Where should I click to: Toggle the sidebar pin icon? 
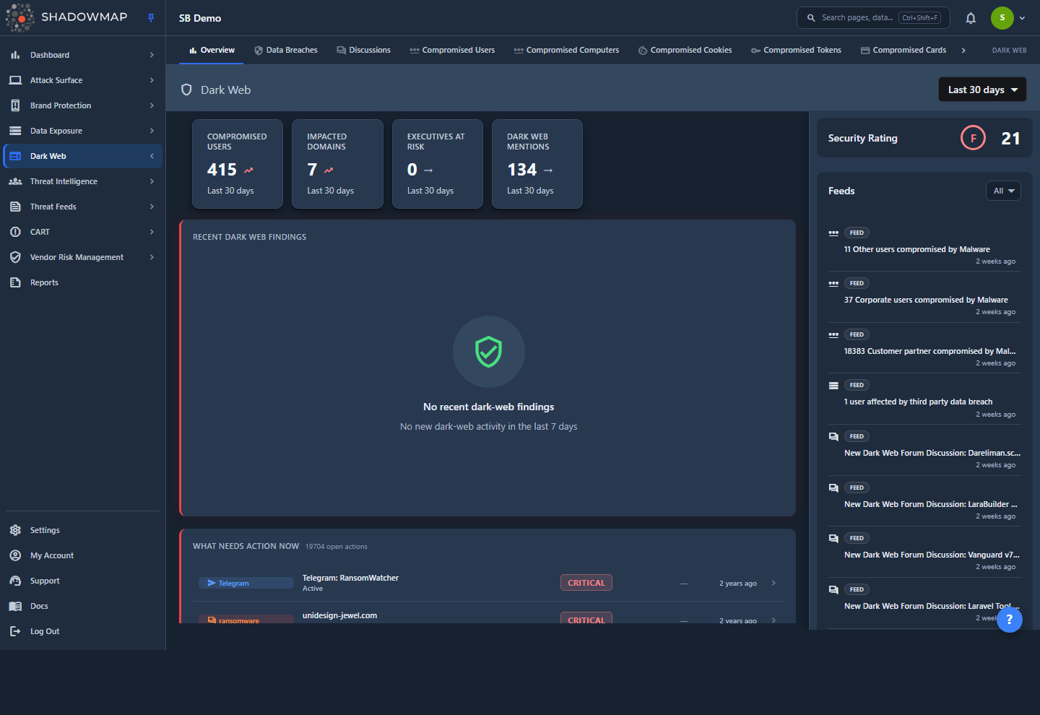point(151,18)
